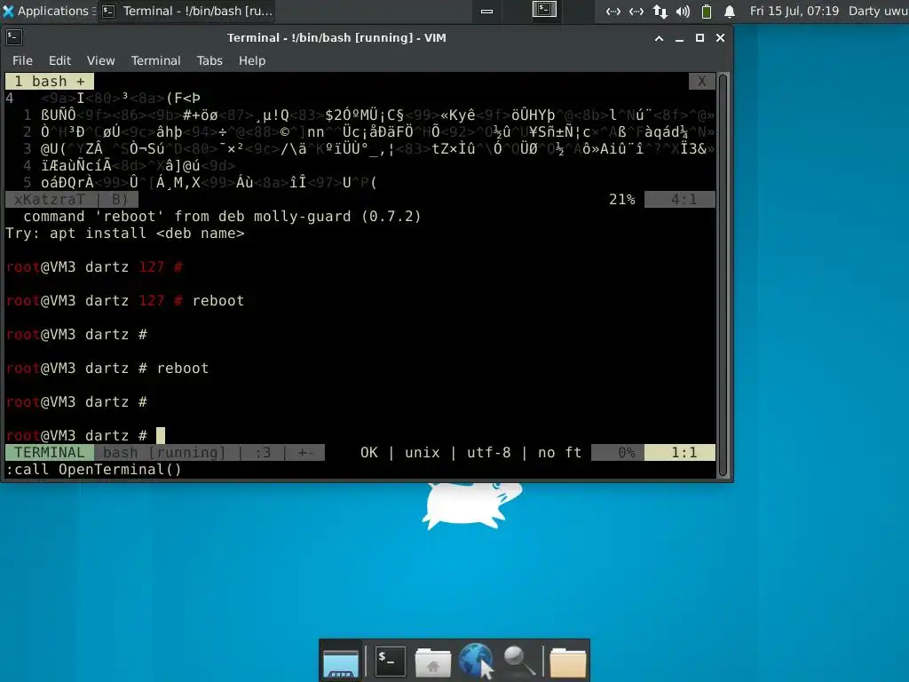The image size is (909, 682).
Task: Click the 21% indicator in the upper status line
Action: (621, 200)
